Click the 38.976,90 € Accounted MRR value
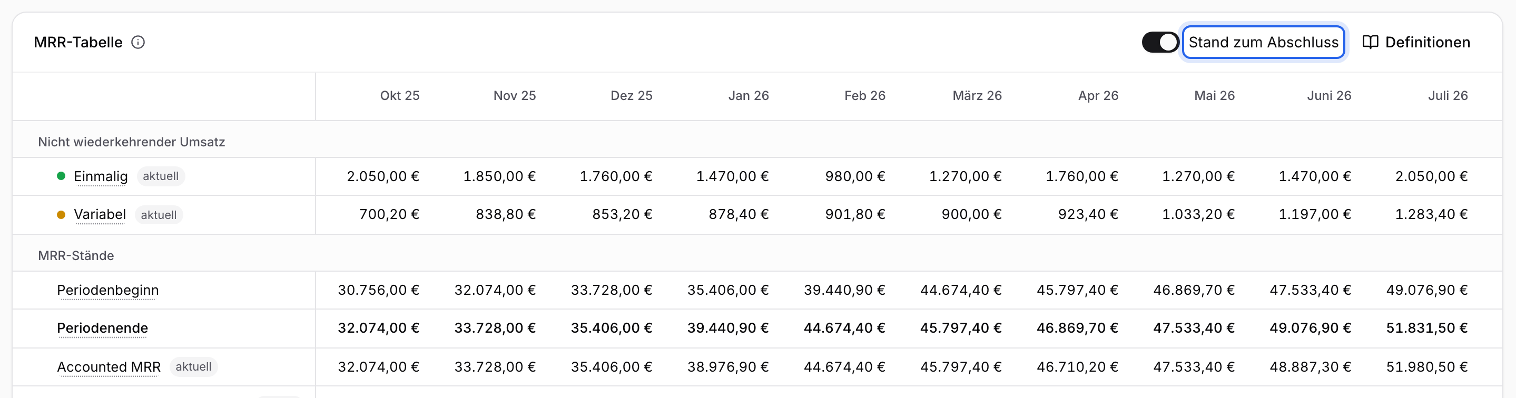 point(728,367)
